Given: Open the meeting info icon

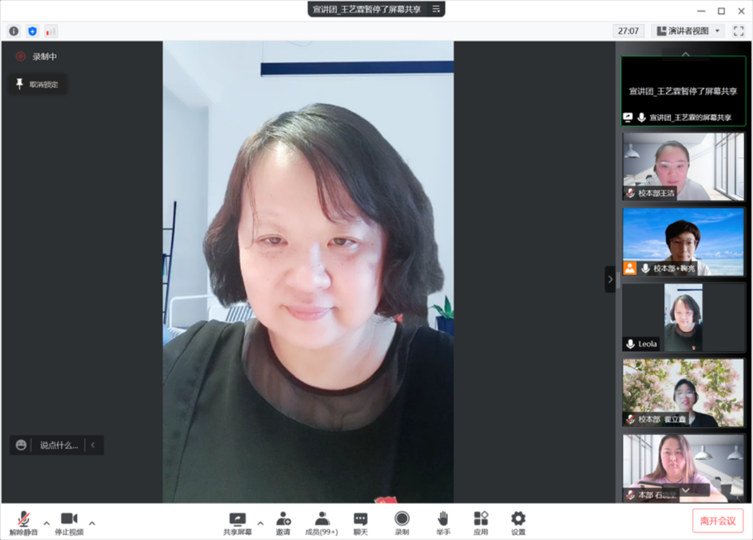Looking at the screenshot, I should tap(13, 31).
